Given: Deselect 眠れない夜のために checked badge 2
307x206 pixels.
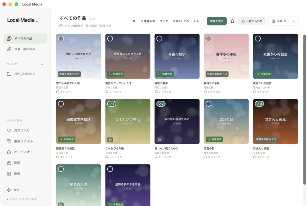Looking at the screenshot, I should (x=161, y=104).
